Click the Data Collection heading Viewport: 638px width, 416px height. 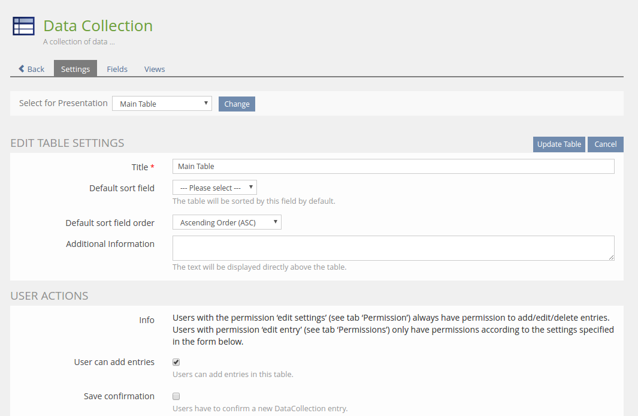coord(98,26)
